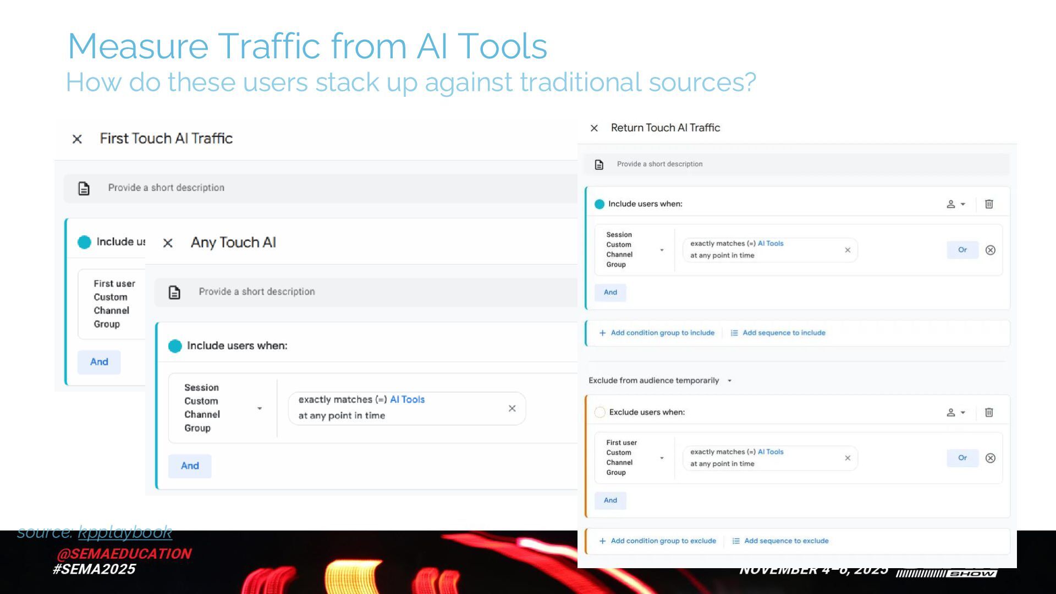Image resolution: width=1056 pixels, height=594 pixels.
Task: Open scope dropdown beside Include users when
Action: point(955,204)
